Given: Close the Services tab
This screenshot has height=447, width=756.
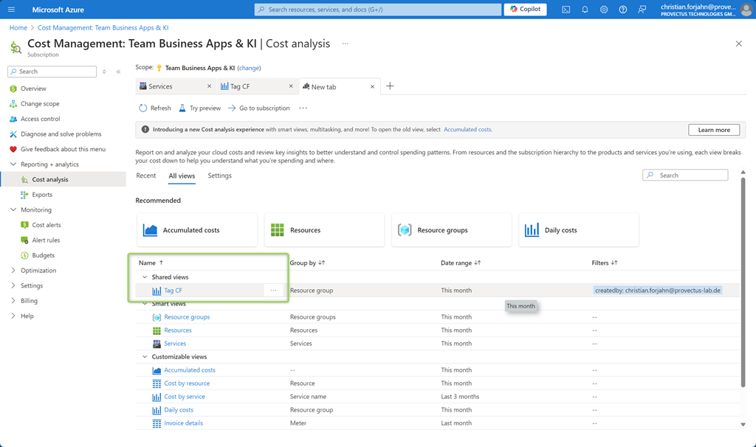Looking at the screenshot, I should 209,86.
